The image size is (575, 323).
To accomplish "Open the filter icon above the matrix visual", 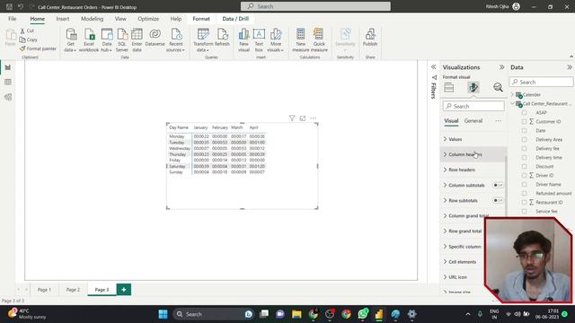I will point(292,118).
